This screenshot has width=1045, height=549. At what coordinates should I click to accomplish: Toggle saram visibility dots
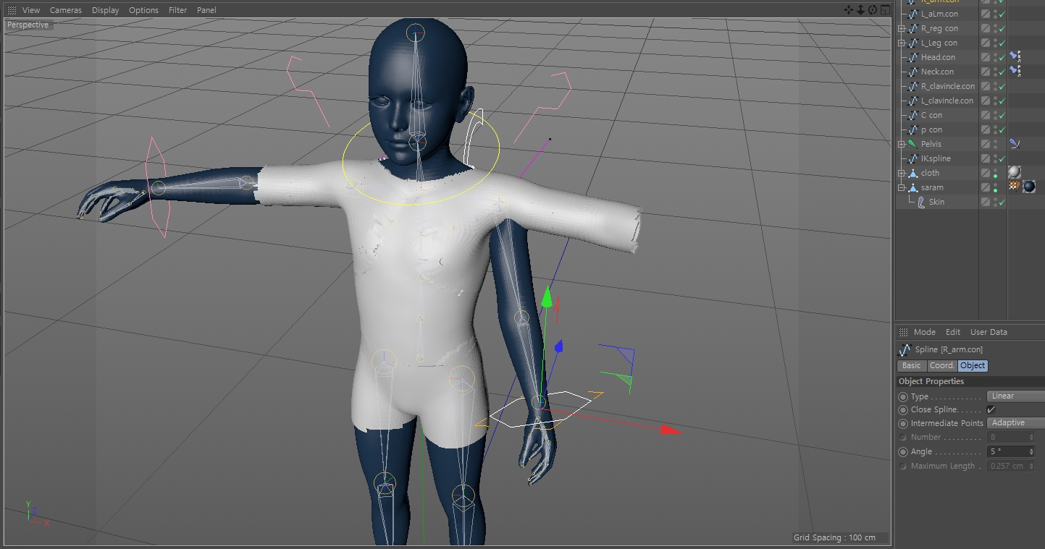pyautogui.click(x=996, y=187)
